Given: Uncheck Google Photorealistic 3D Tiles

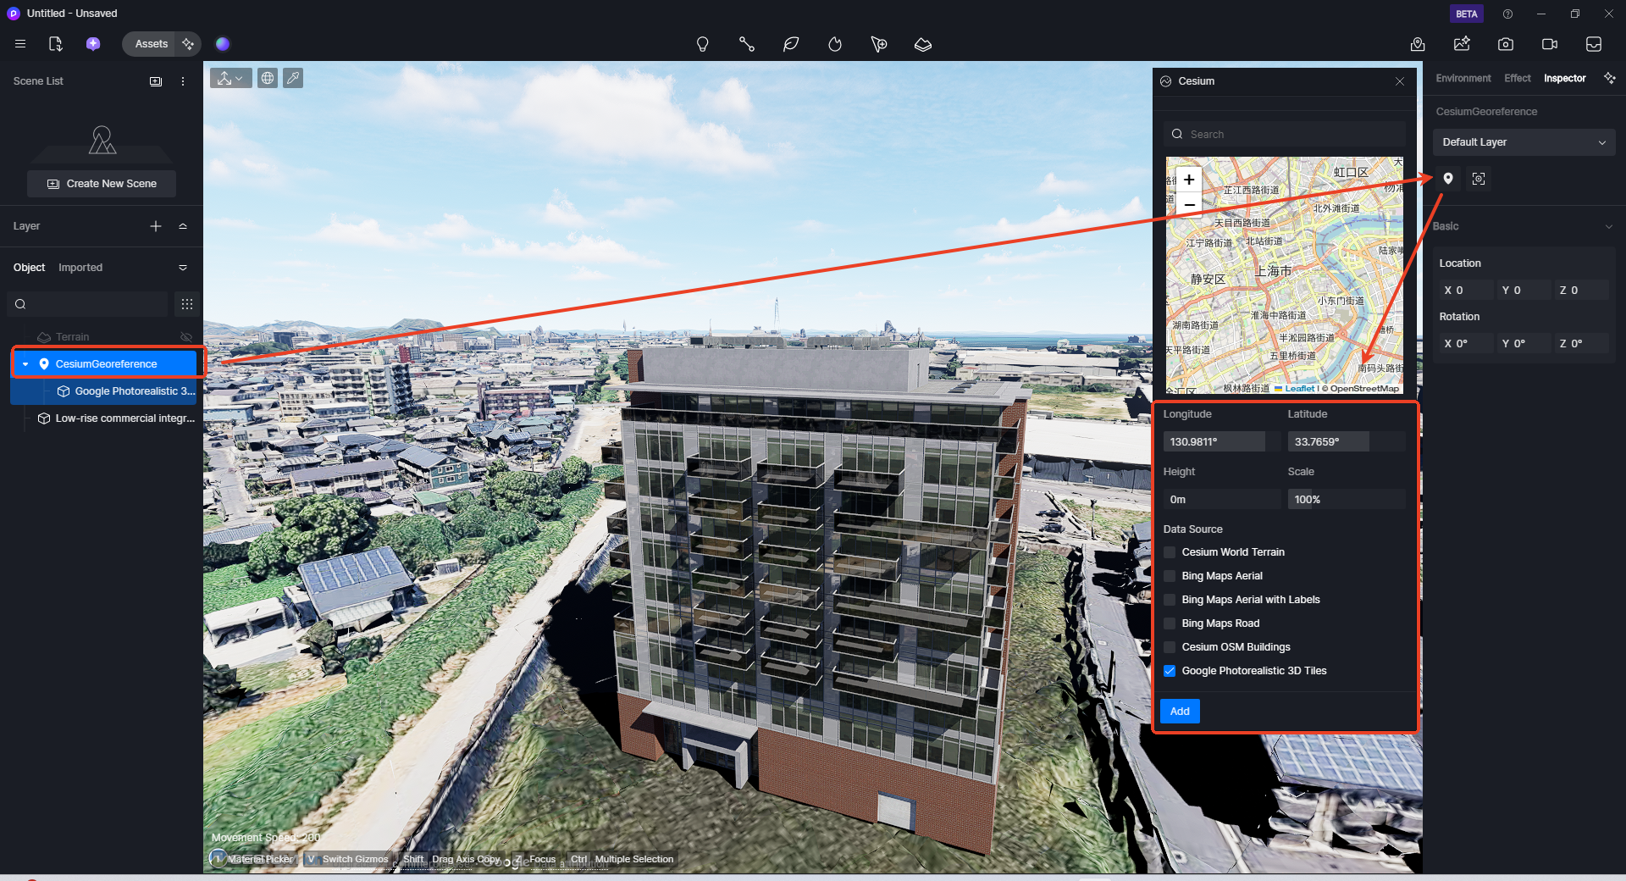Looking at the screenshot, I should [x=1170, y=671].
